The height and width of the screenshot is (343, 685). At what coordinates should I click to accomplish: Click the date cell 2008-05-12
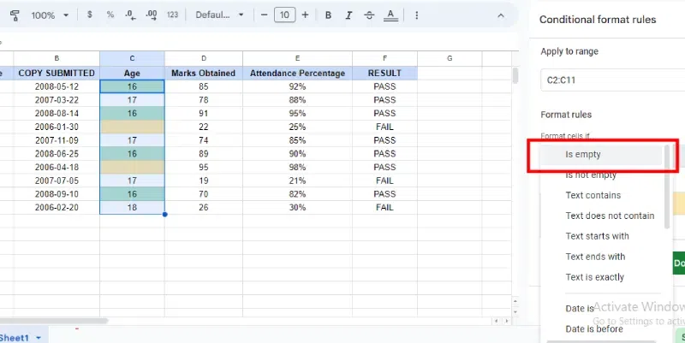[x=57, y=87]
